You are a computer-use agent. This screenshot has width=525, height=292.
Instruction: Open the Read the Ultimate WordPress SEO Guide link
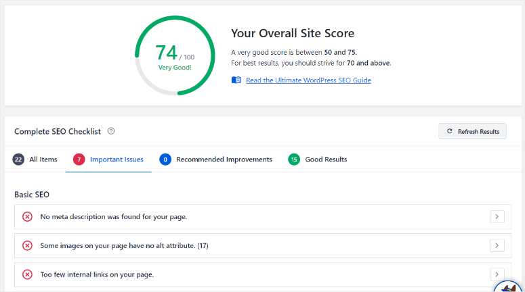click(308, 80)
